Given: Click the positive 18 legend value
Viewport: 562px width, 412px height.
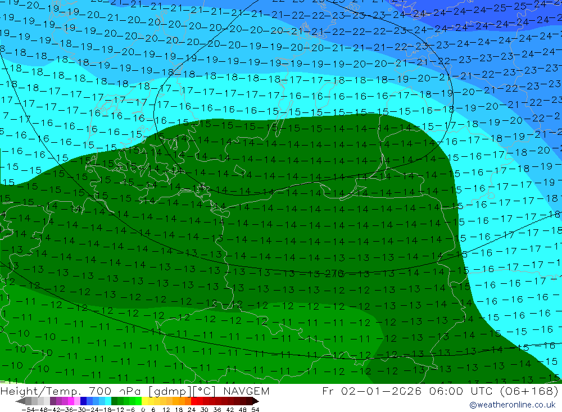Looking at the screenshot, I should pos(179,410).
